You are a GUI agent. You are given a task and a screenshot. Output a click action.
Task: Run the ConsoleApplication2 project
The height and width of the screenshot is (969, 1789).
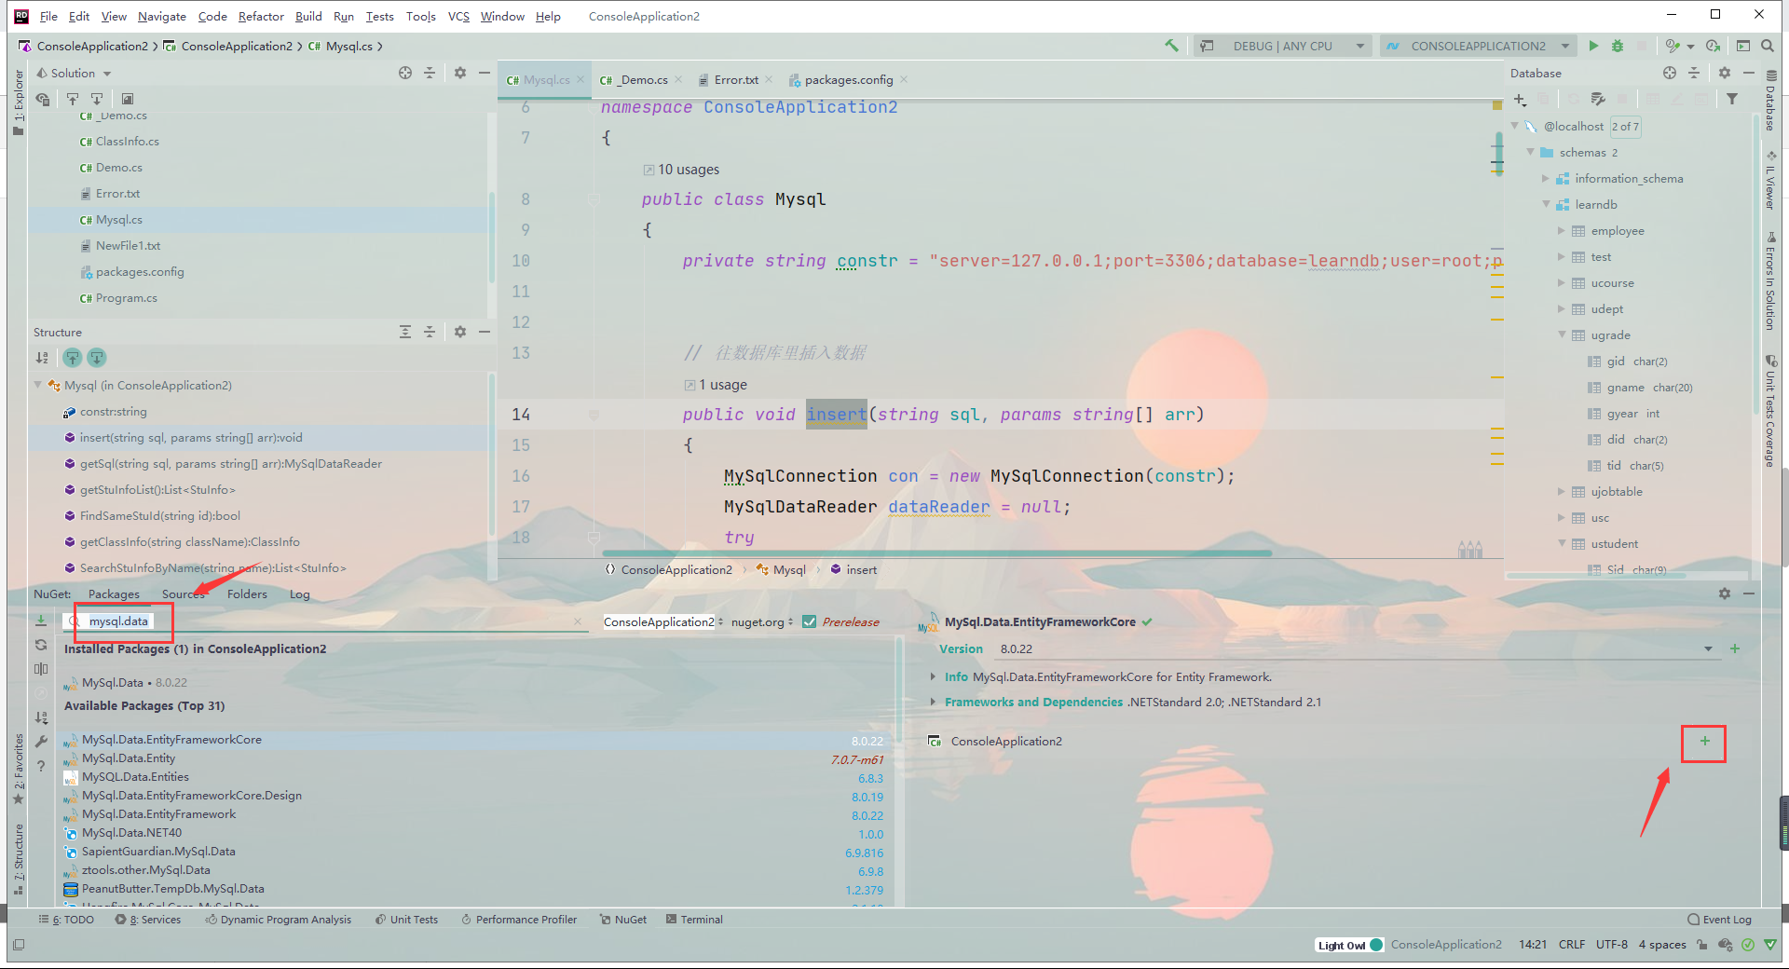(1593, 46)
